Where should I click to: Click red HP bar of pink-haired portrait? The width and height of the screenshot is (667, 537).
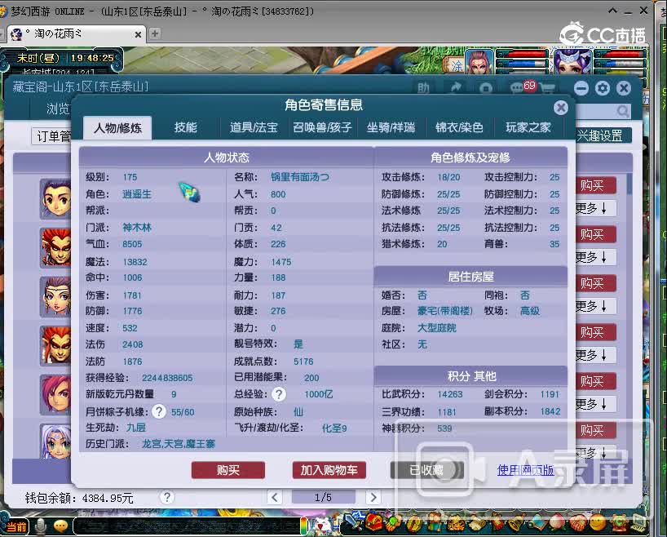coord(522,54)
